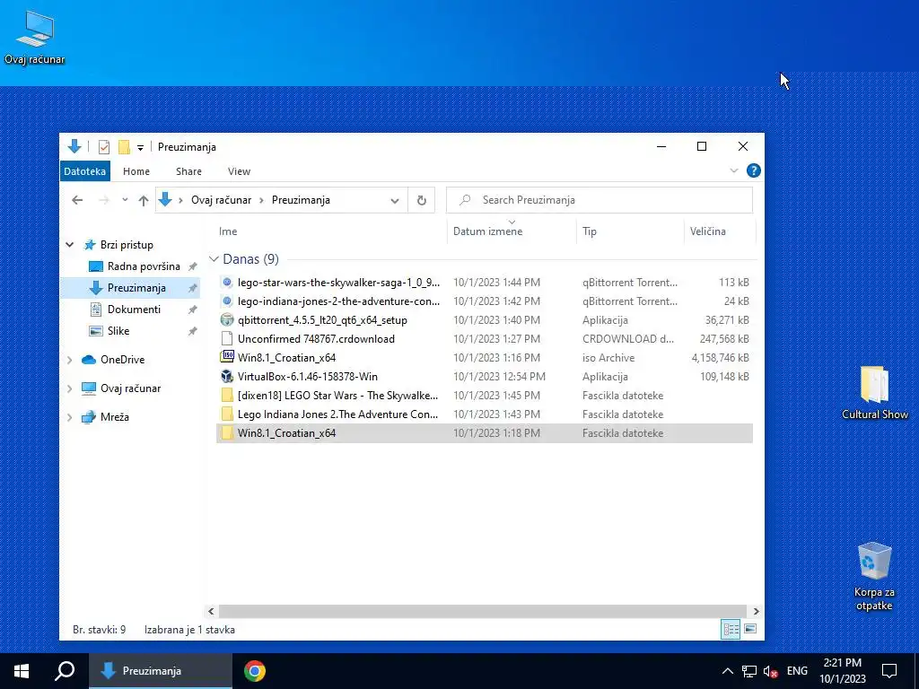Switch to details view layout
The image size is (919, 689).
point(731,629)
